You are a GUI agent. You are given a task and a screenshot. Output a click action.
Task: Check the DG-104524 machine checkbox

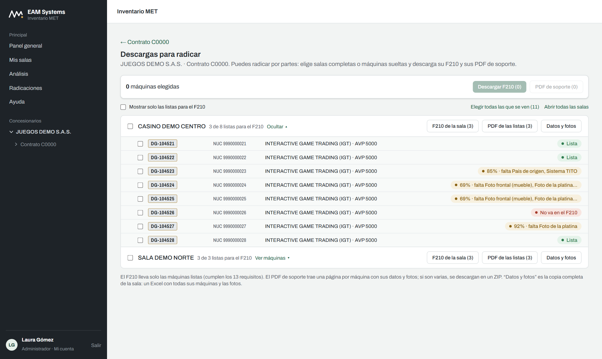coord(140,185)
